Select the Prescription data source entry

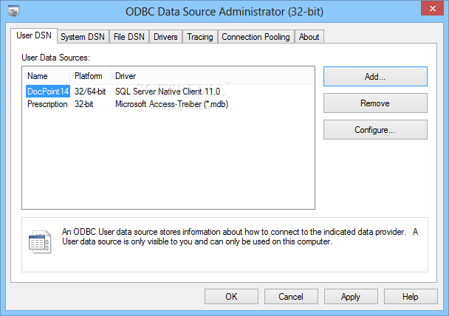pyautogui.click(x=47, y=104)
